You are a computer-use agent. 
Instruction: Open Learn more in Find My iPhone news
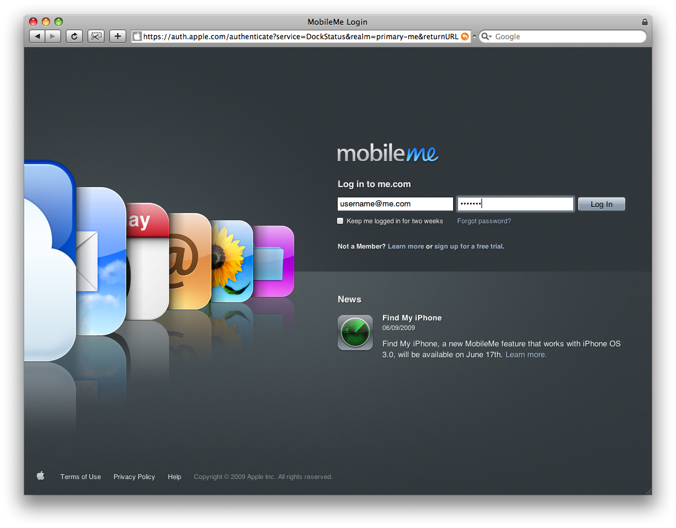click(x=525, y=355)
